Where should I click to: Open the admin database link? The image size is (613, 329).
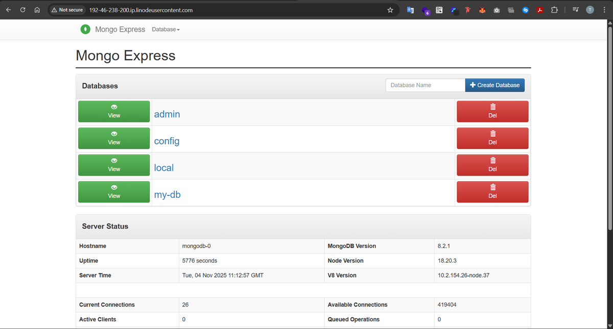167,114
